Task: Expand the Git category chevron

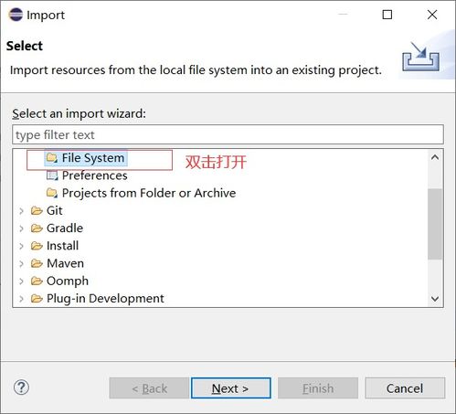Action: tap(21, 211)
